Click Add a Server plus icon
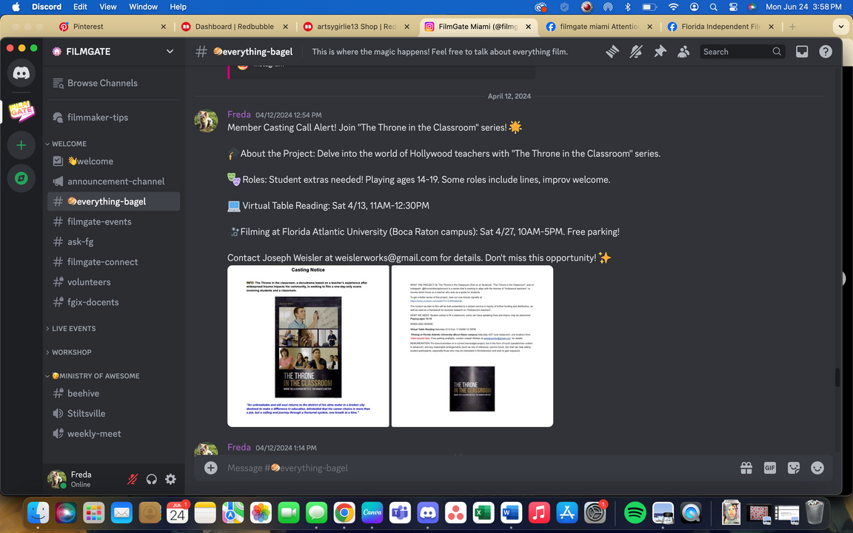Screen dimensions: 853x533 (21, 145)
